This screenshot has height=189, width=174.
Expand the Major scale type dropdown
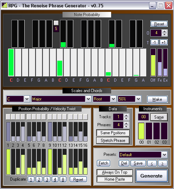point(88,99)
